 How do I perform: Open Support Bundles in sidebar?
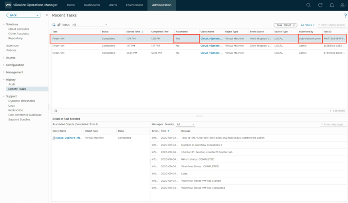coord(19,120)
